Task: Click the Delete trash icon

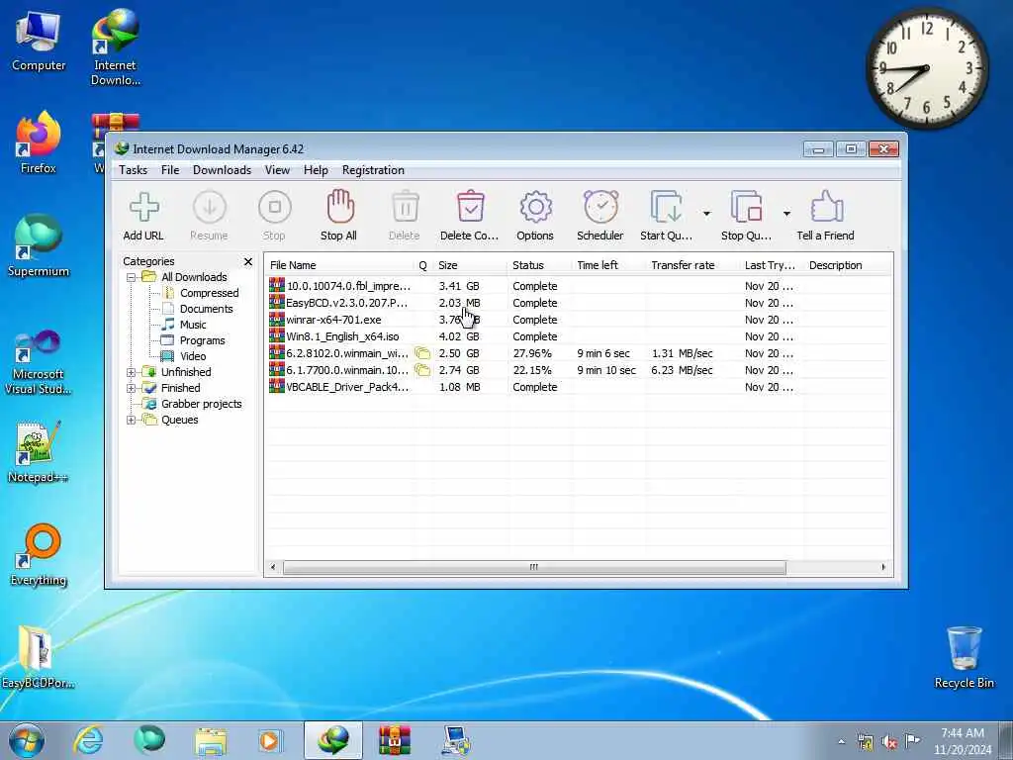Action: pyautogui.click(x=405, y=208)
